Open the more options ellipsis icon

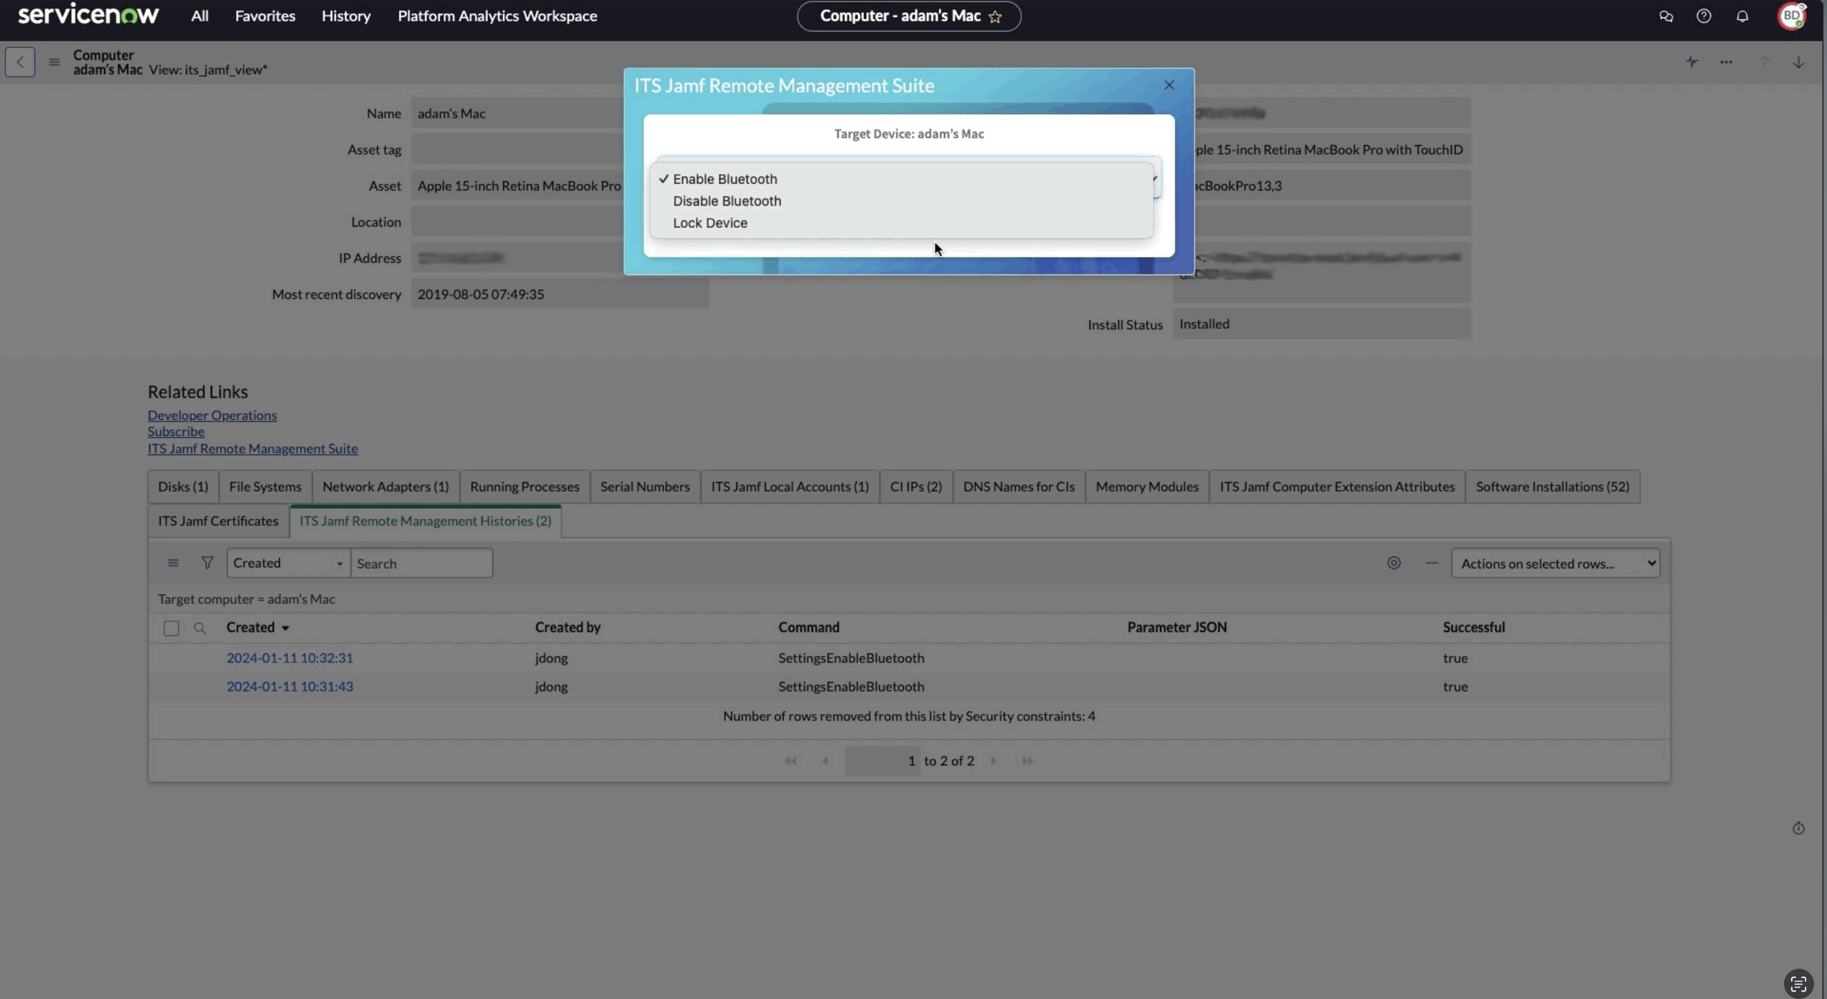(x=1726, y=62)
